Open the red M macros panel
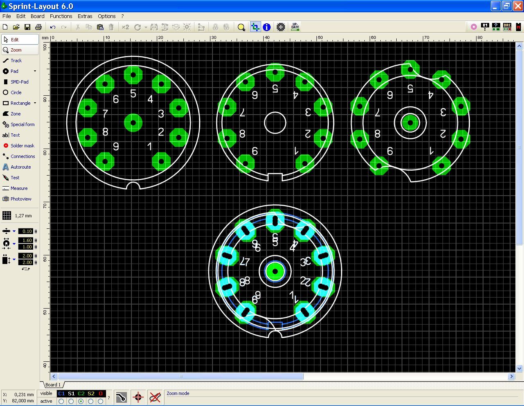 (x=518, y=27)
